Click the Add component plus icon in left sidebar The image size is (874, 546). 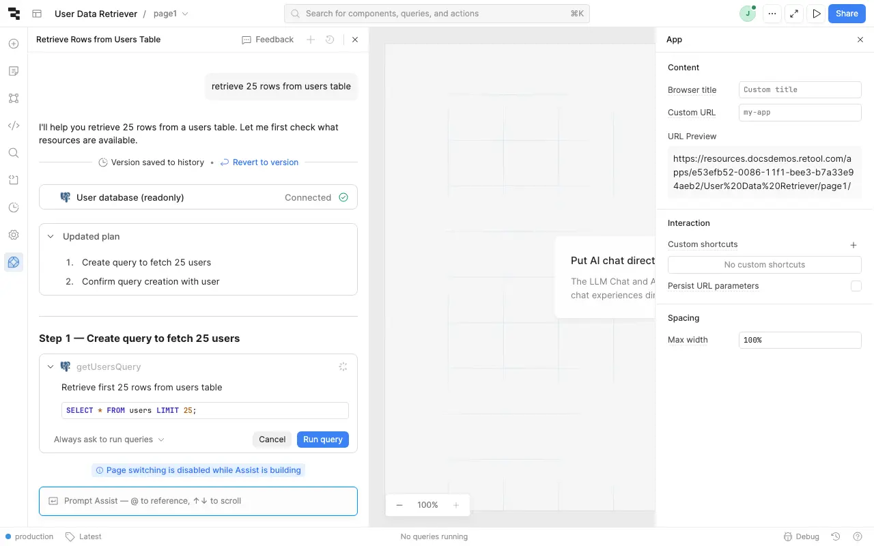pyautogui.click(x=14, y=44)
